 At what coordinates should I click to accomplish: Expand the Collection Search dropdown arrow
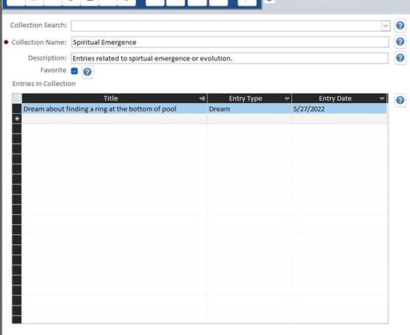[385, 26]
